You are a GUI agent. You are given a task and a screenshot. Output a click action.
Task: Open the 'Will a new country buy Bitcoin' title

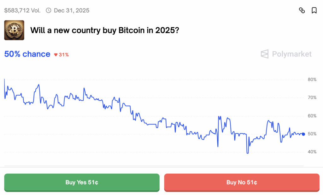tap(105, 31)
